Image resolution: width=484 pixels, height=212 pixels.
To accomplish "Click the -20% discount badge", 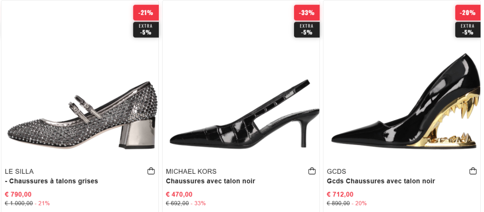I will pyautogui.click(x=468, y=13).
